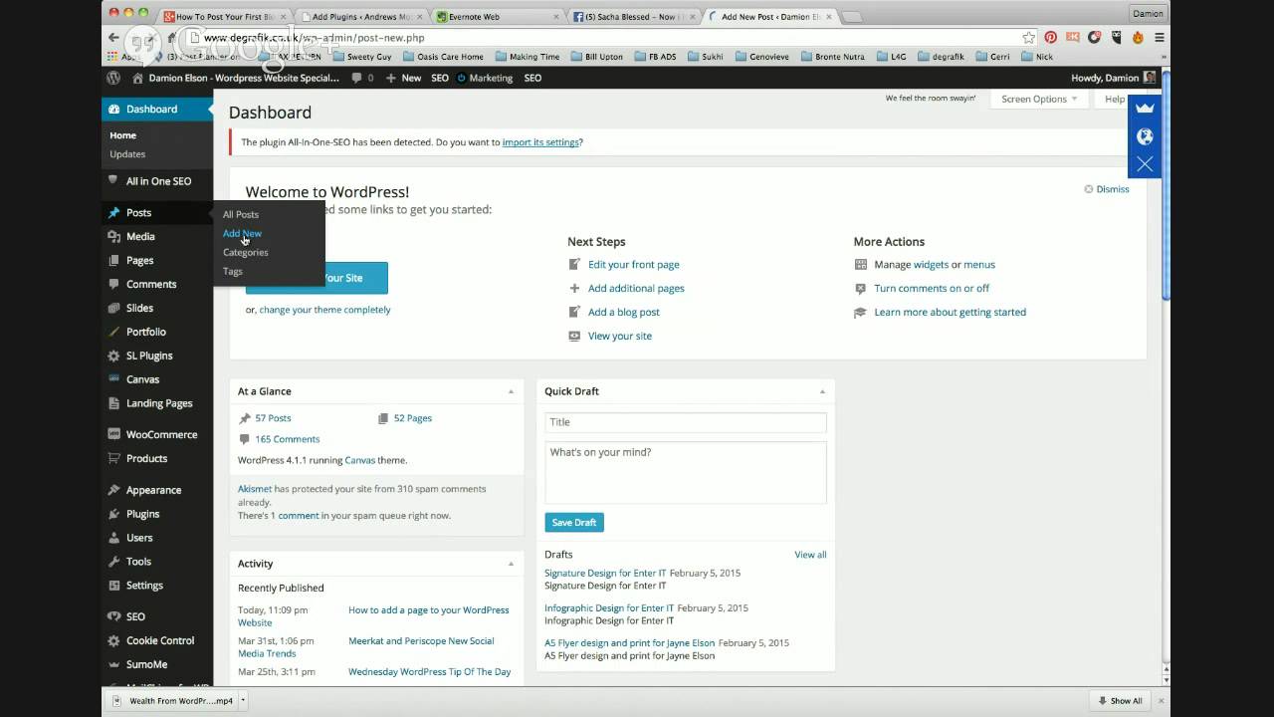Open the Slides menu item
Viewport: 1274px width, 717px height.
tap(139, 309)
